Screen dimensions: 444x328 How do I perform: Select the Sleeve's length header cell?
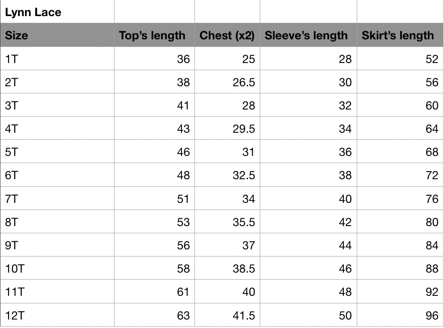click(306, 35)
